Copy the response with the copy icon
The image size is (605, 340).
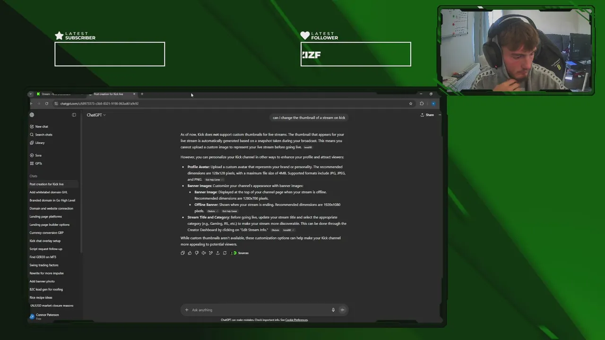pyautogui.click(x=183, y=253)
